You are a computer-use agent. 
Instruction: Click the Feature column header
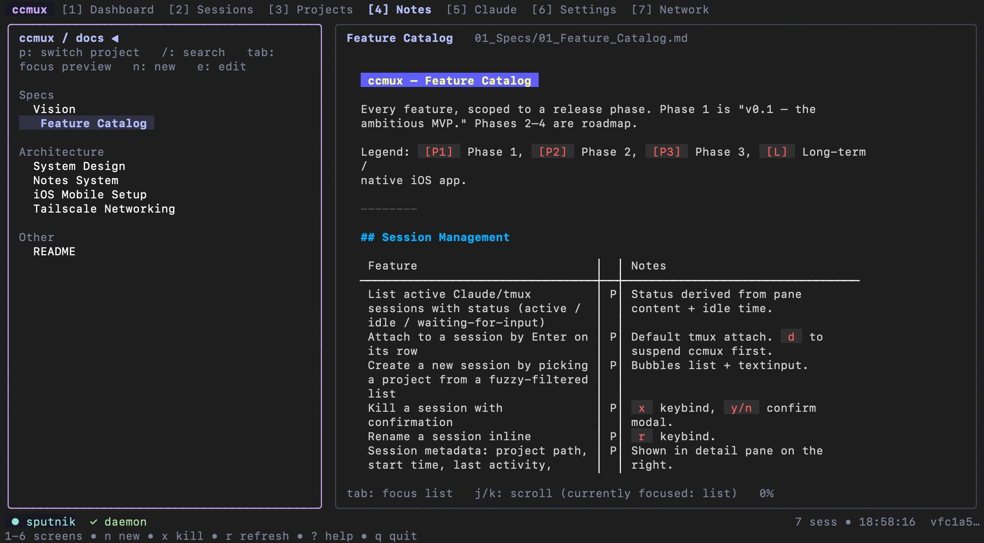pos(393,266)
